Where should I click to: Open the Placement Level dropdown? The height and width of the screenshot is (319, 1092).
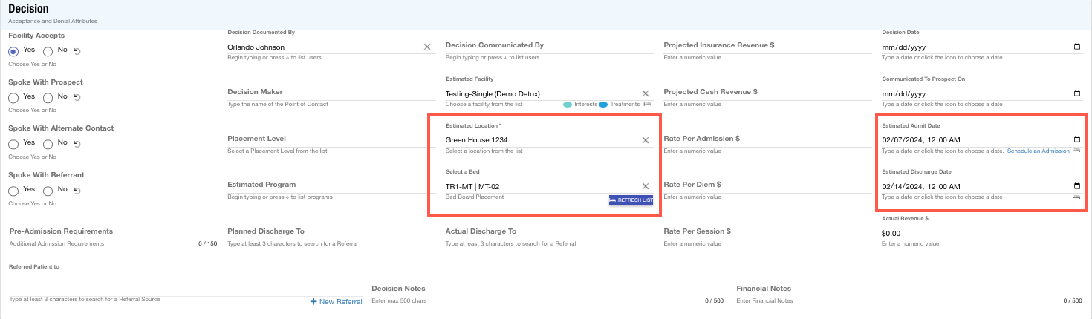pos(327,139)
